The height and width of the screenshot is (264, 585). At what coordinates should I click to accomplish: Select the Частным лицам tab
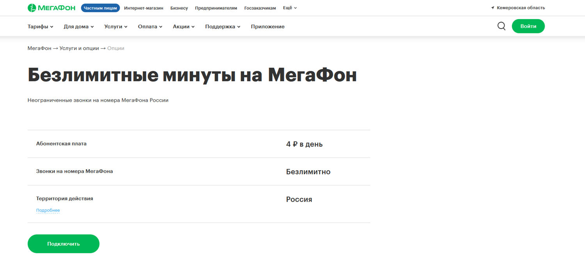(100, 8)
